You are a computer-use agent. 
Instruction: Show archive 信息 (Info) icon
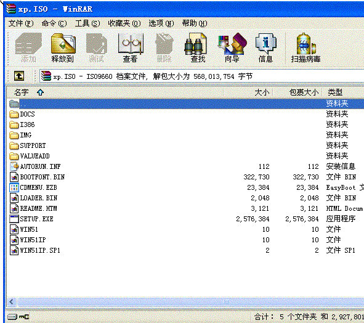coord(266,48)
